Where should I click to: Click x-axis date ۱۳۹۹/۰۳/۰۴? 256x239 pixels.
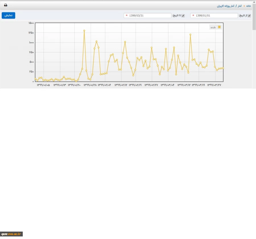168,85
